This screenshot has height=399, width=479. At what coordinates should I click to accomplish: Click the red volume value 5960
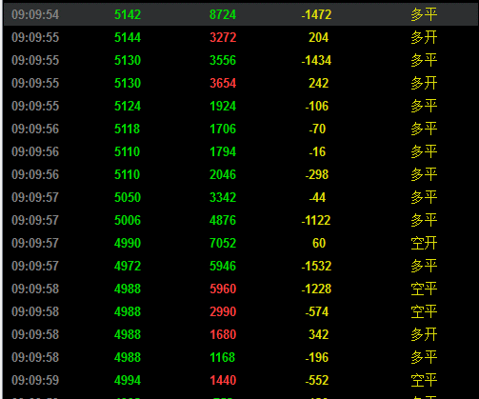click(x=223, y=289)
